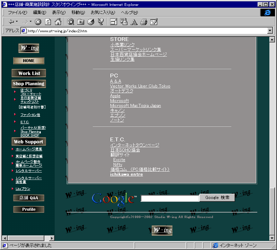Click the Google search text field

[170, 198]
